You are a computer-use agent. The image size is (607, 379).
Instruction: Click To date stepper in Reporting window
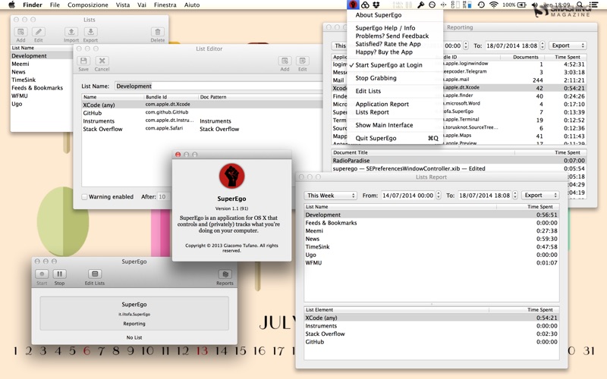tap(543, 45)
